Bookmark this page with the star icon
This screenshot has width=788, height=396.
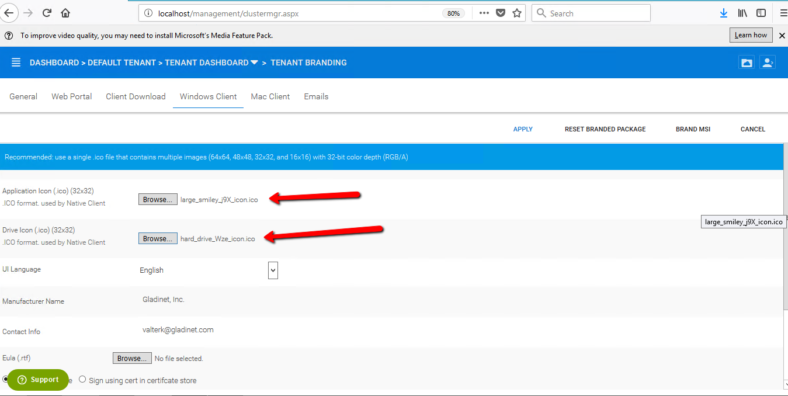517,13
